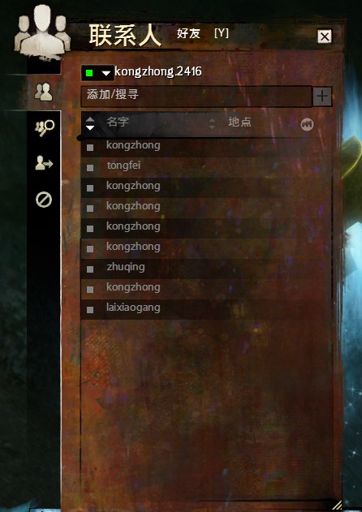362x512 pixels.
Task: Click the status square beside zhuqing
Action: (90, 269)
